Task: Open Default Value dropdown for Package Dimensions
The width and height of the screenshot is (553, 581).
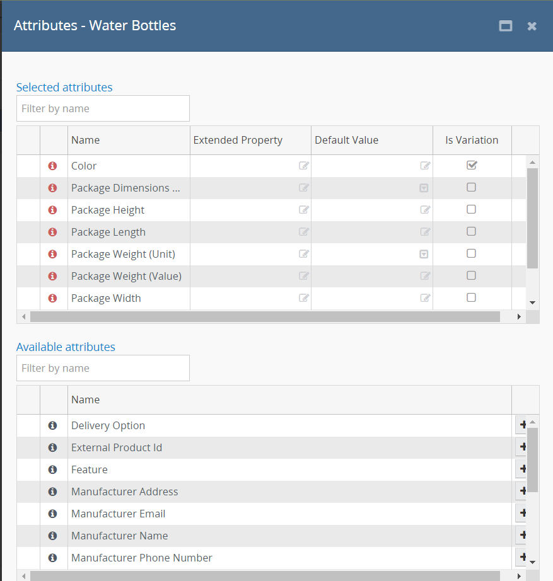Action: point(424,188)
